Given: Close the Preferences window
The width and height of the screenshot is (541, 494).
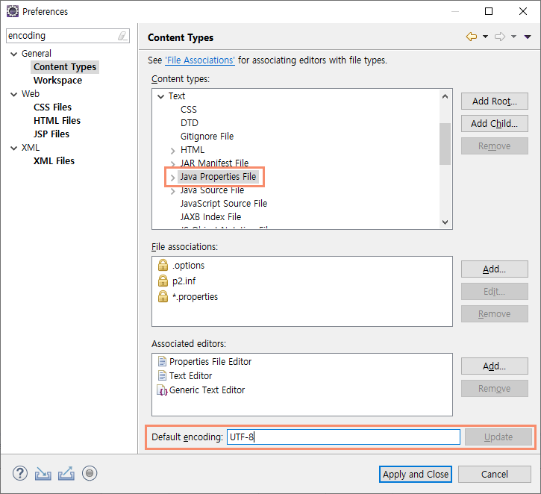Looking at the screenshot, I should pyautogui.click(x=522, y=11).
